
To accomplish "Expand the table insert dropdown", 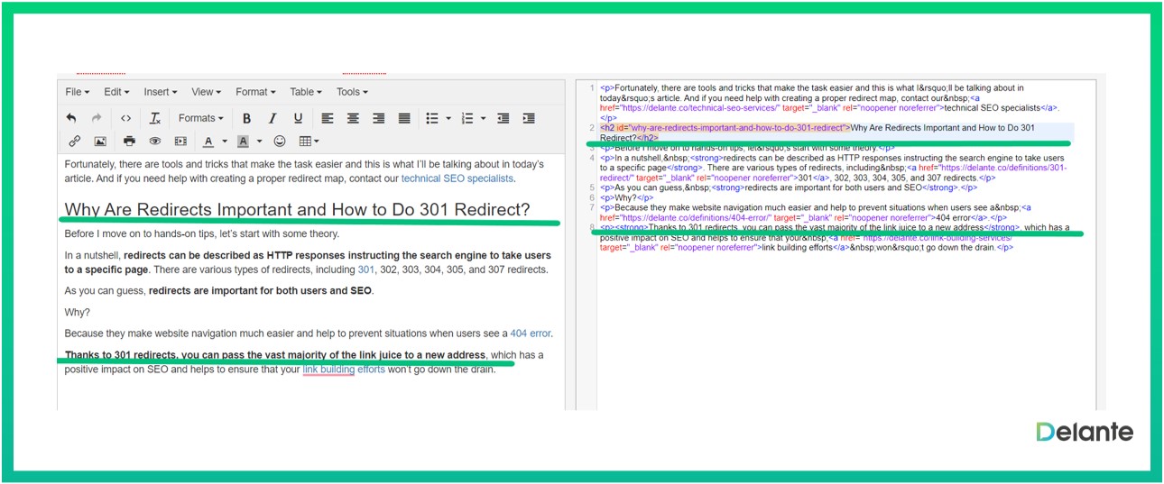I will (309, 142).
